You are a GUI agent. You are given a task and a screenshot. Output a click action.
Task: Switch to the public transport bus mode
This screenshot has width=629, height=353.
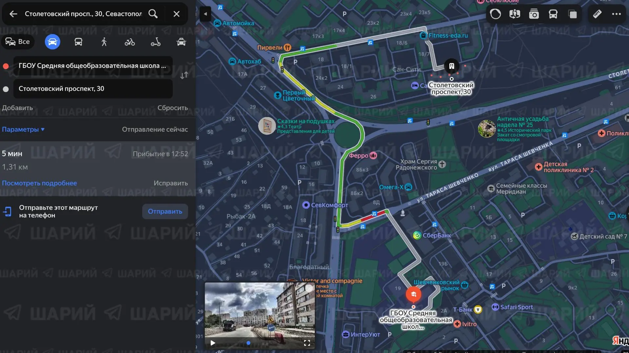click(78, 42)
